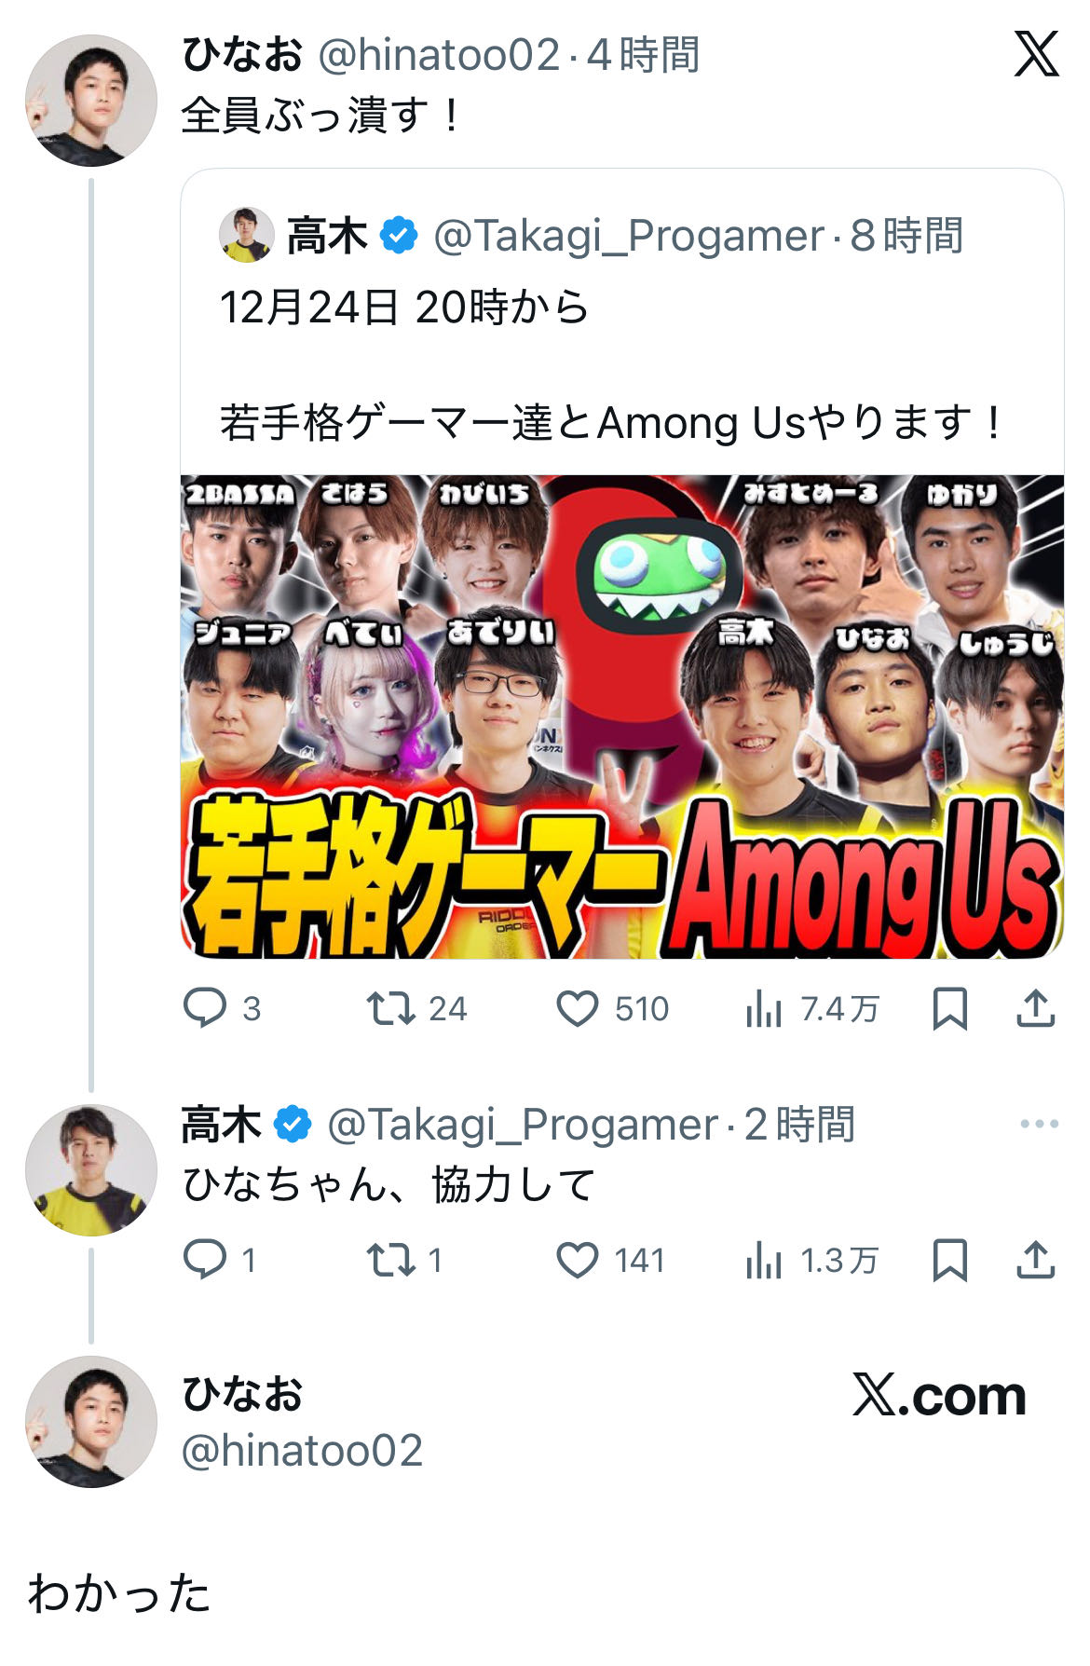Reply to 高木's ひなちゃん、協力して post
1090x1666 pixels.
[x=205, y=1260]
